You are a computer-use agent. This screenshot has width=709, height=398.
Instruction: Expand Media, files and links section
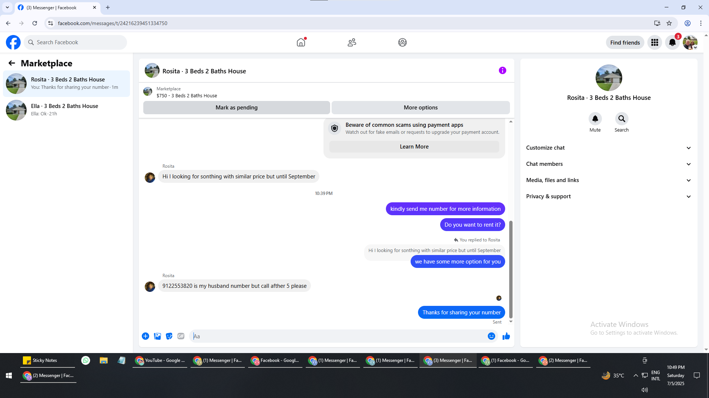pos(609,180)
